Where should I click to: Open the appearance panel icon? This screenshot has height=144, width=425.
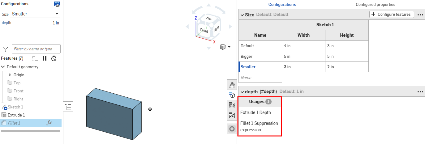[x=232, y=85]
